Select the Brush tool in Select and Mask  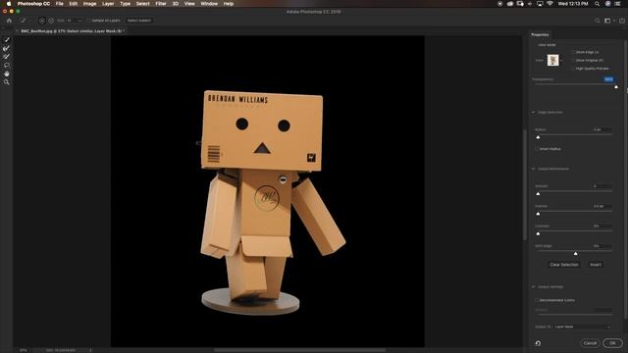click(x=7, y=57)
